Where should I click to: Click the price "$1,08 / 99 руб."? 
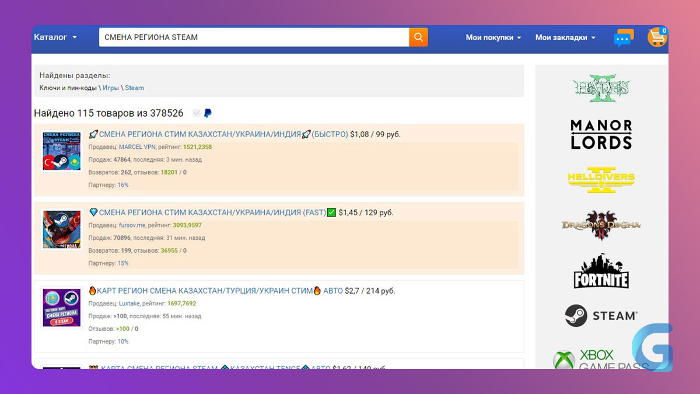375,134
